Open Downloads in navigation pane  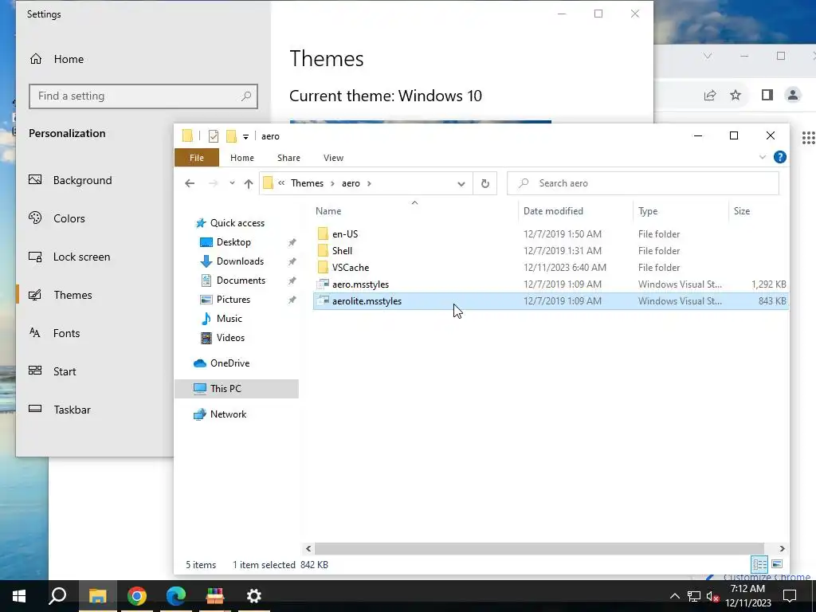point(240,261)
